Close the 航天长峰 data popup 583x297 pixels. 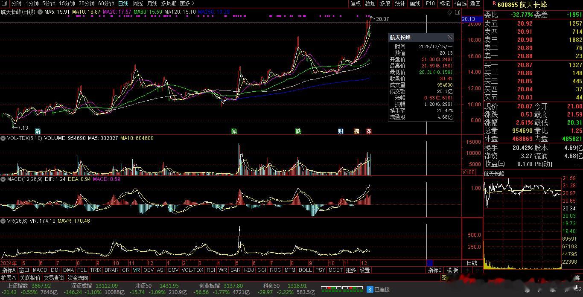click(449, 38)
